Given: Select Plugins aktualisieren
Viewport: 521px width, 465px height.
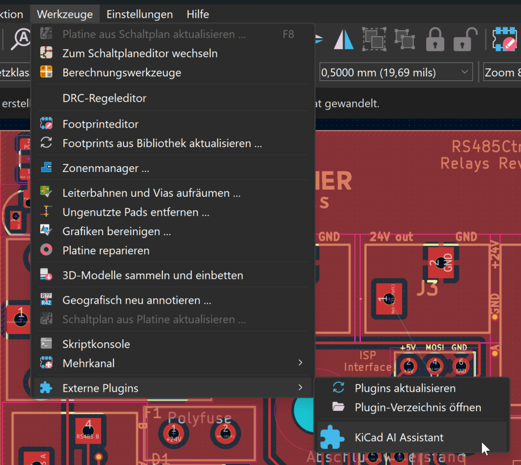Looking at the screenshot, I should 412,388.
